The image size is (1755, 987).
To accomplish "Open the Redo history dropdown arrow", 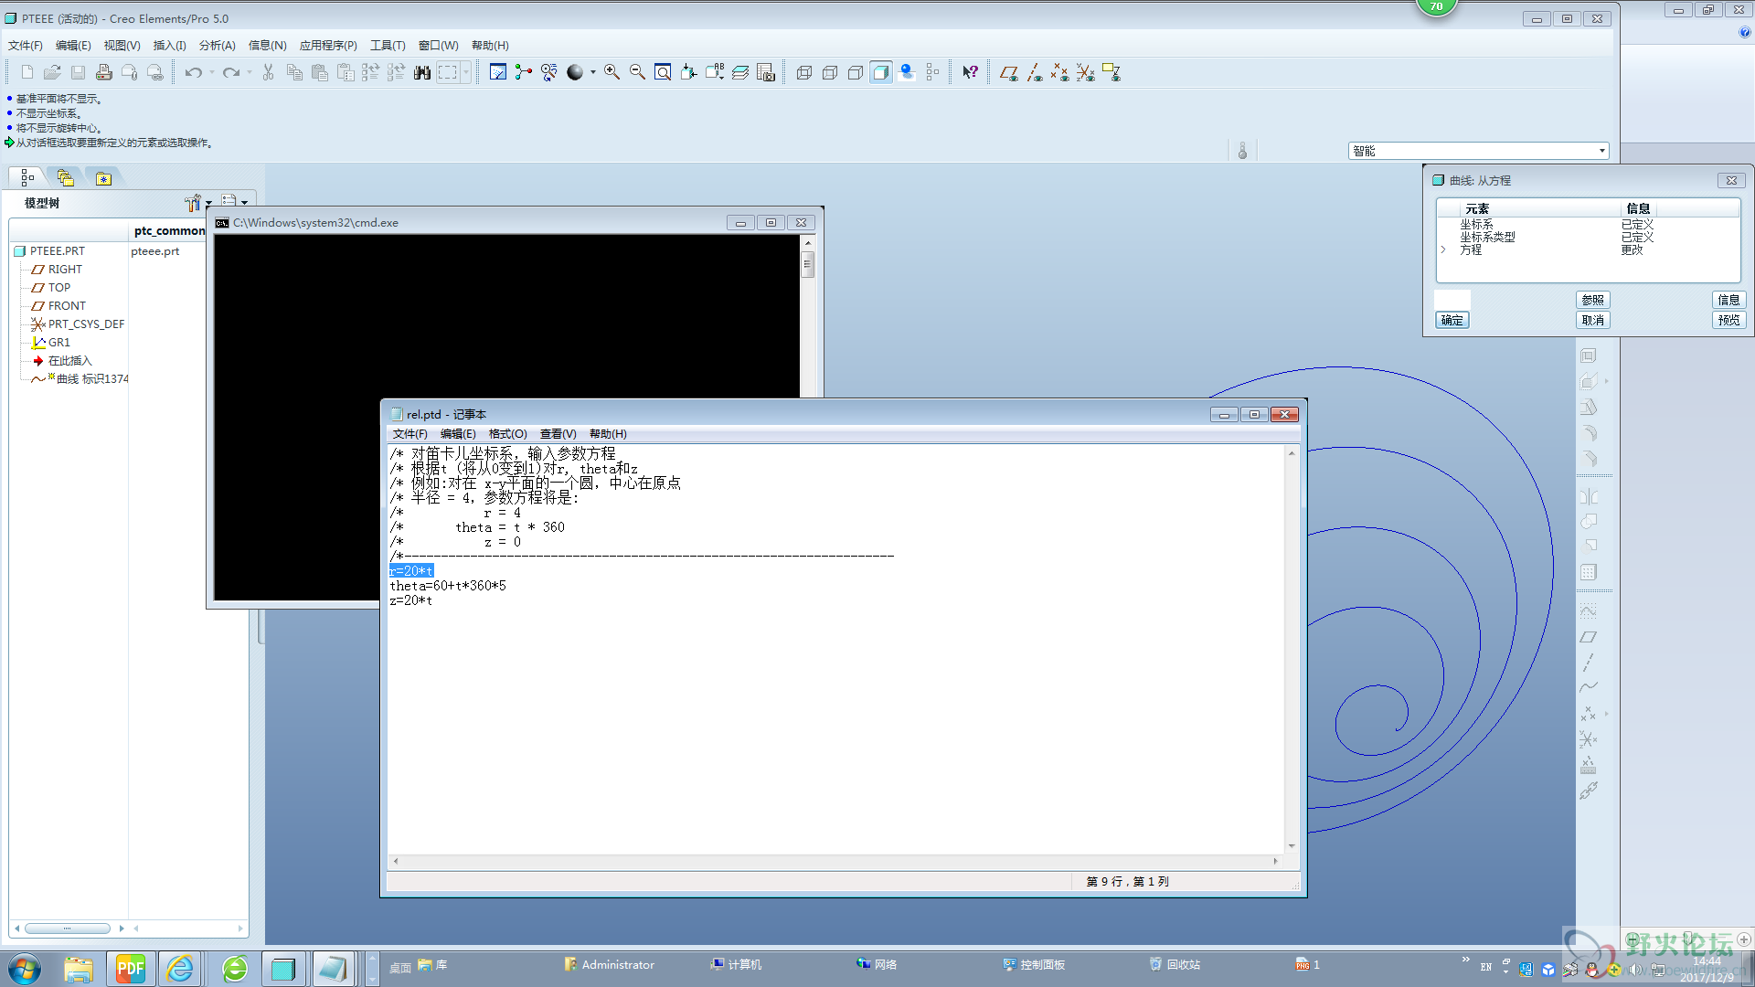I will (249, 72).
